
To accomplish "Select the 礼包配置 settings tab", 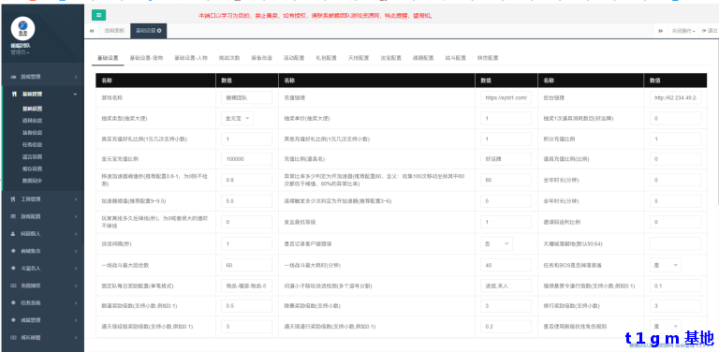I will 326,58.
